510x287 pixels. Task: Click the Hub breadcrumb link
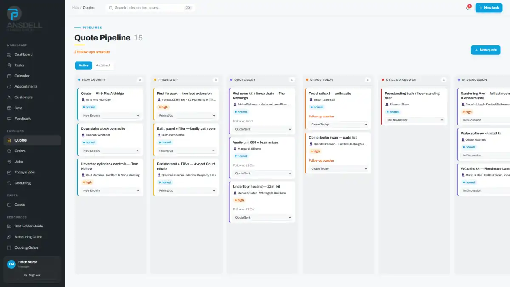point(75,8)
